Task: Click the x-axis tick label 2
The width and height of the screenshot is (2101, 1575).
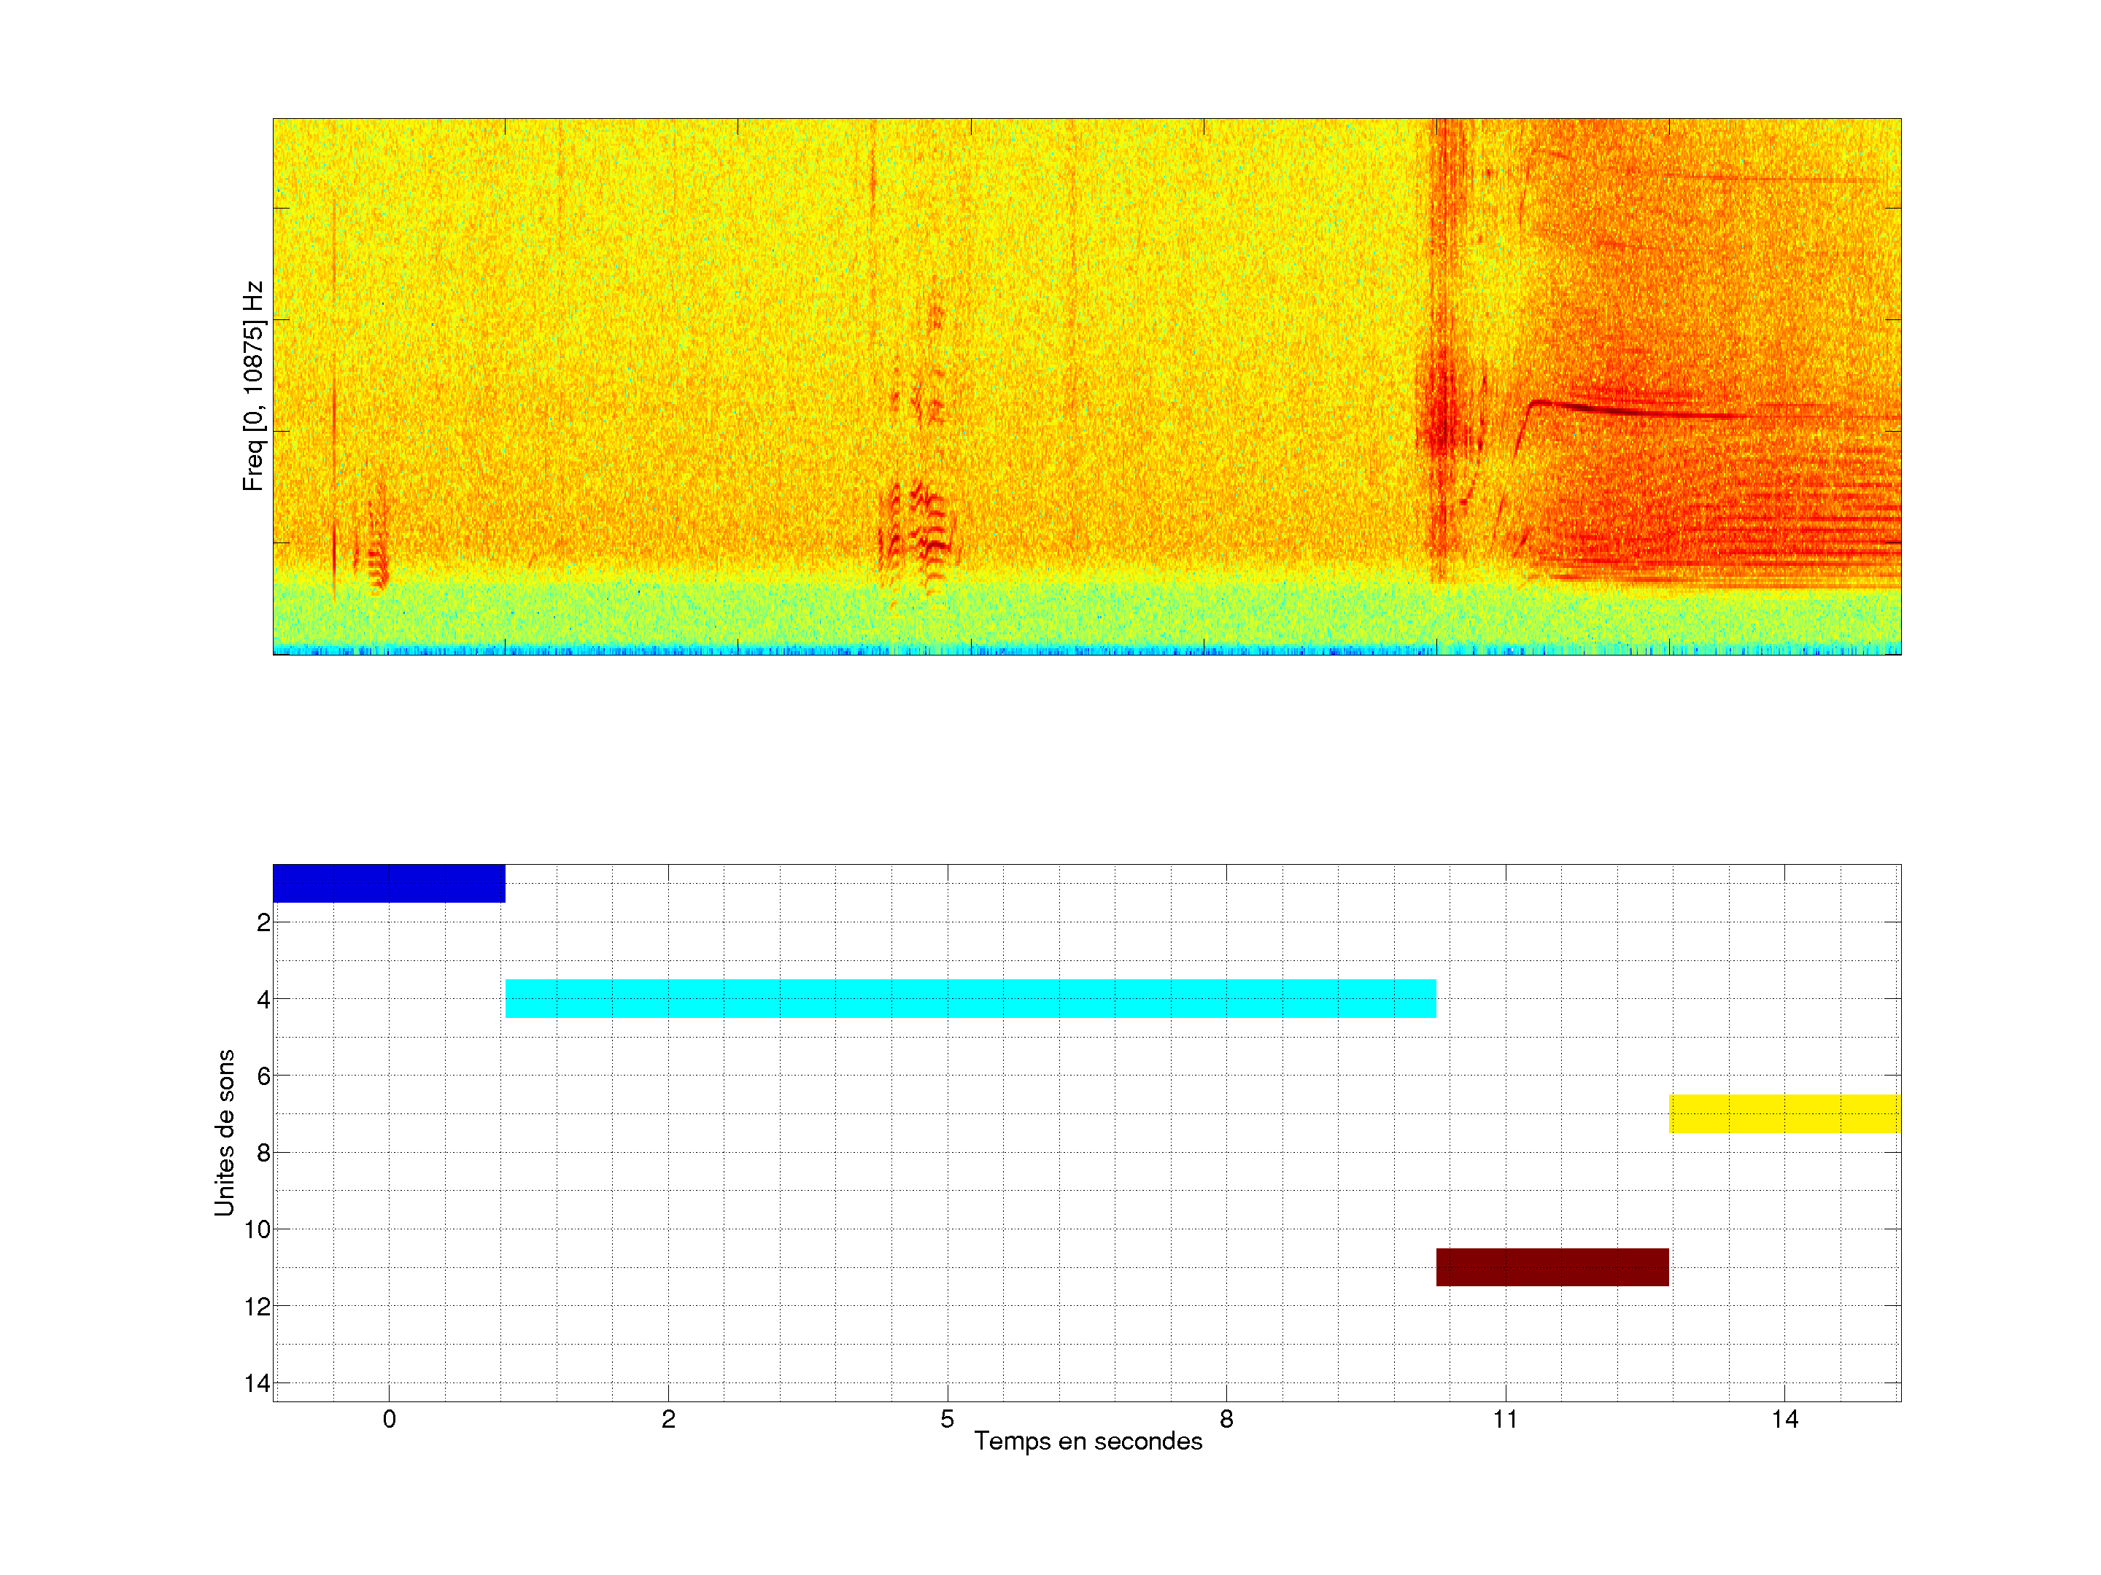Action: pos(668,1419)
